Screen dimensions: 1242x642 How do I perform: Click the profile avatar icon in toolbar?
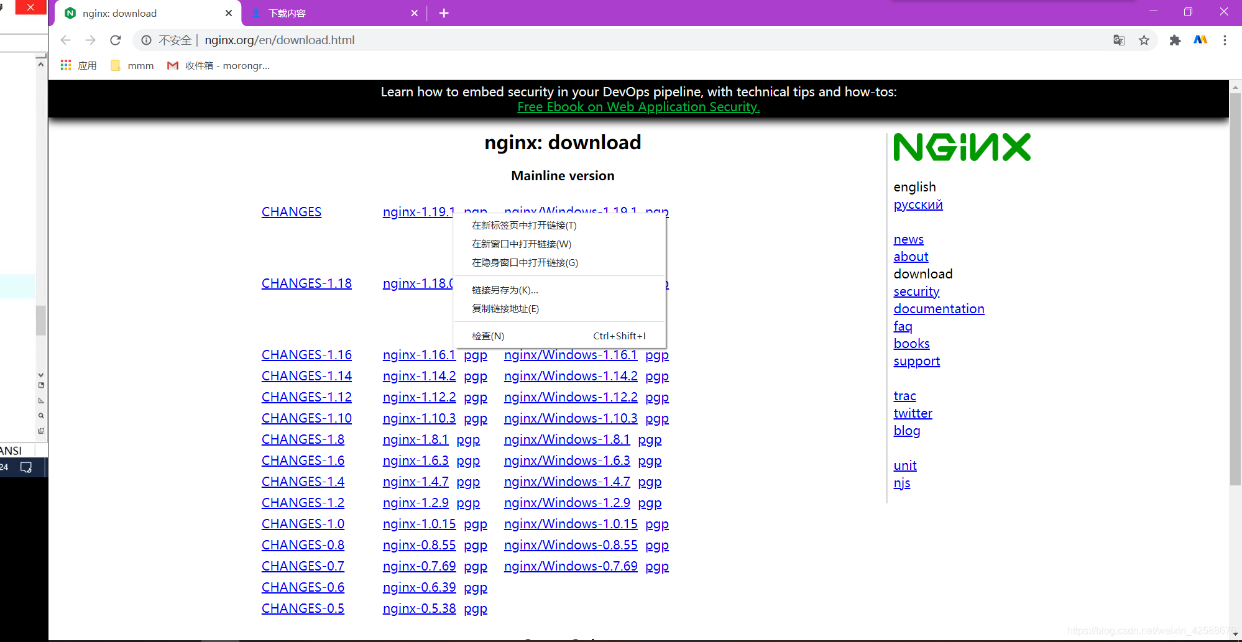[x=1200, y=40]
